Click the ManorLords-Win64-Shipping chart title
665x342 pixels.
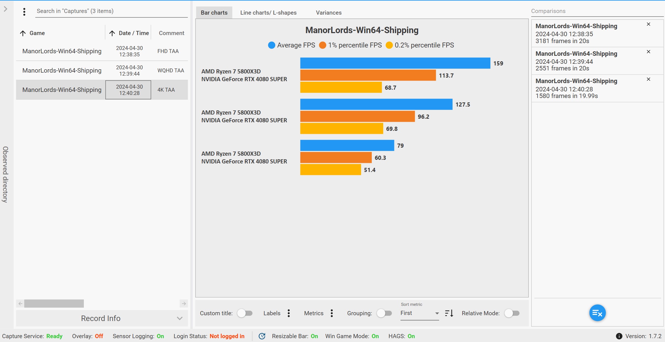[362, 30]
